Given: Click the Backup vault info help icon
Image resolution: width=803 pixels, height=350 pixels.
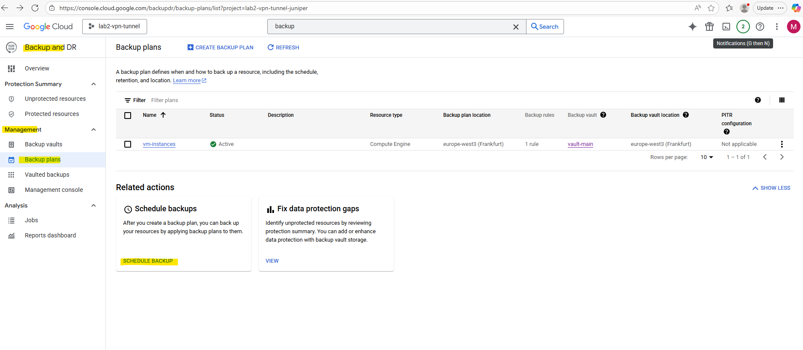Looking at the screenshot, I should click(603, 115).
